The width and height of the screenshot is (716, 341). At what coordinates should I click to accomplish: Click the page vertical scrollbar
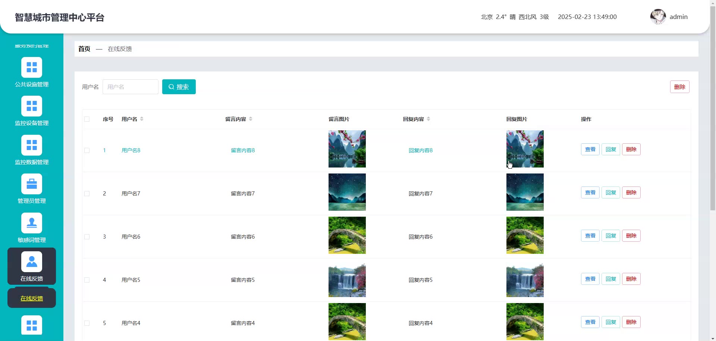(713, 108)
